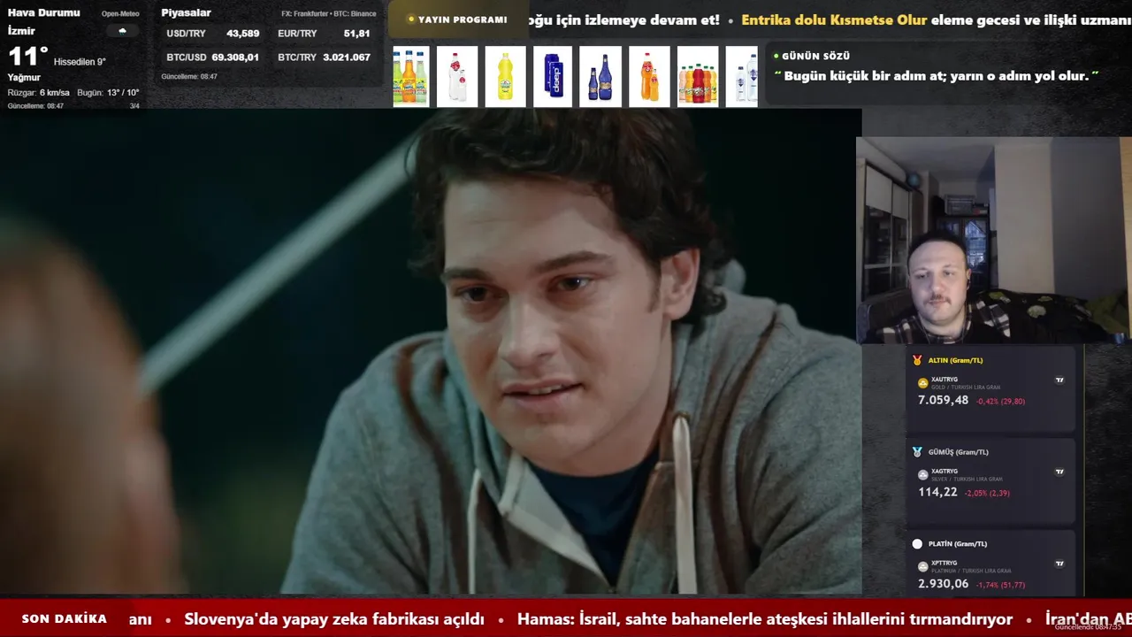Click the rain cloud weather icon
This screenshot has width=1132, height=637.
pyautogui.click(x=122, y=31)
